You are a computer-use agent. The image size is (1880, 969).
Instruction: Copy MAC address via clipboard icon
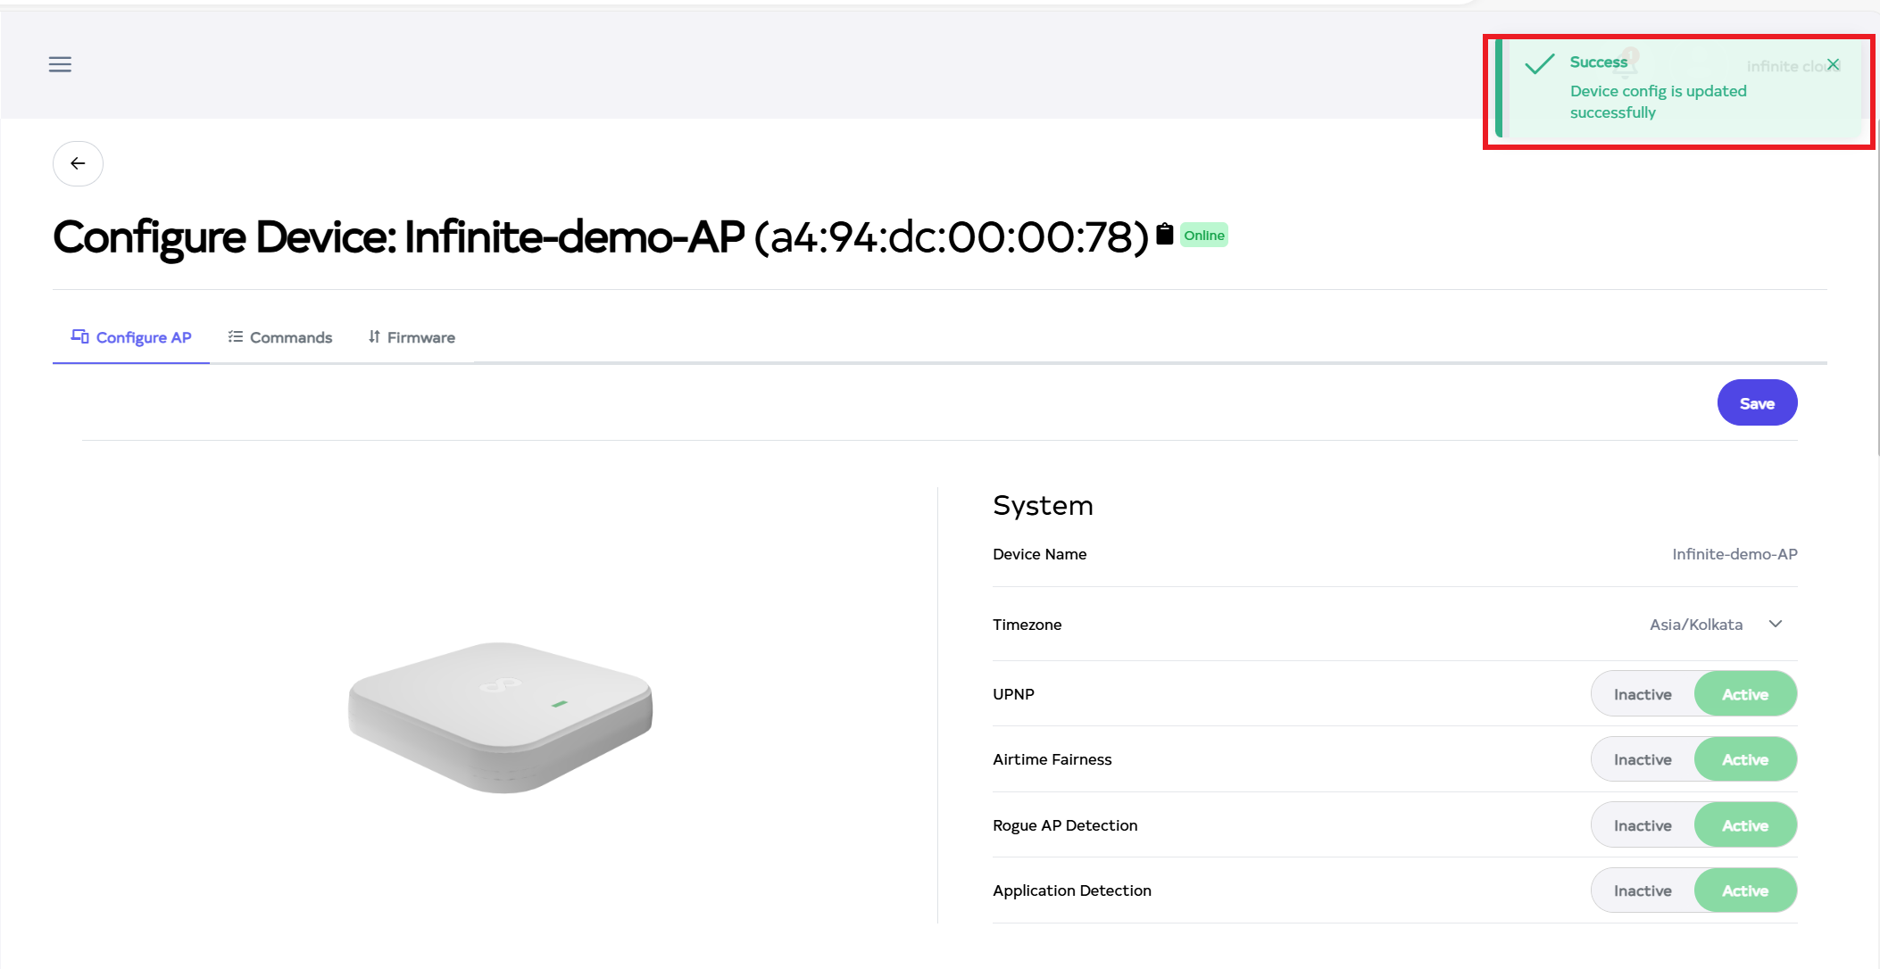point(1164,234)
